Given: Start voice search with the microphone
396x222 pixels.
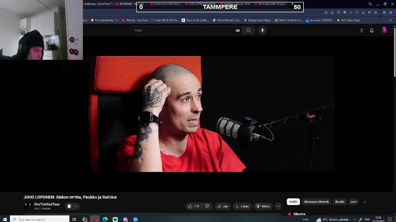Looking at the screenshot, I should (x=262, y=30).
